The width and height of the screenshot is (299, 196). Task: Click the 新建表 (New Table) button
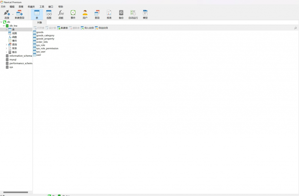(x=62, y=28)
